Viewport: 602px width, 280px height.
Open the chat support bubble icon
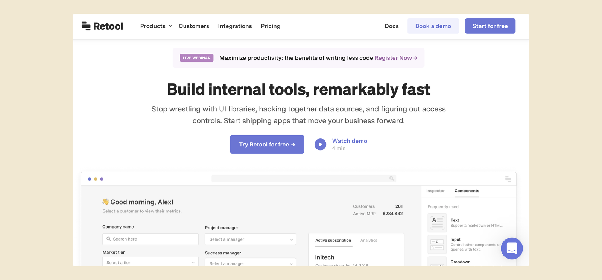(x=512, y=248)
